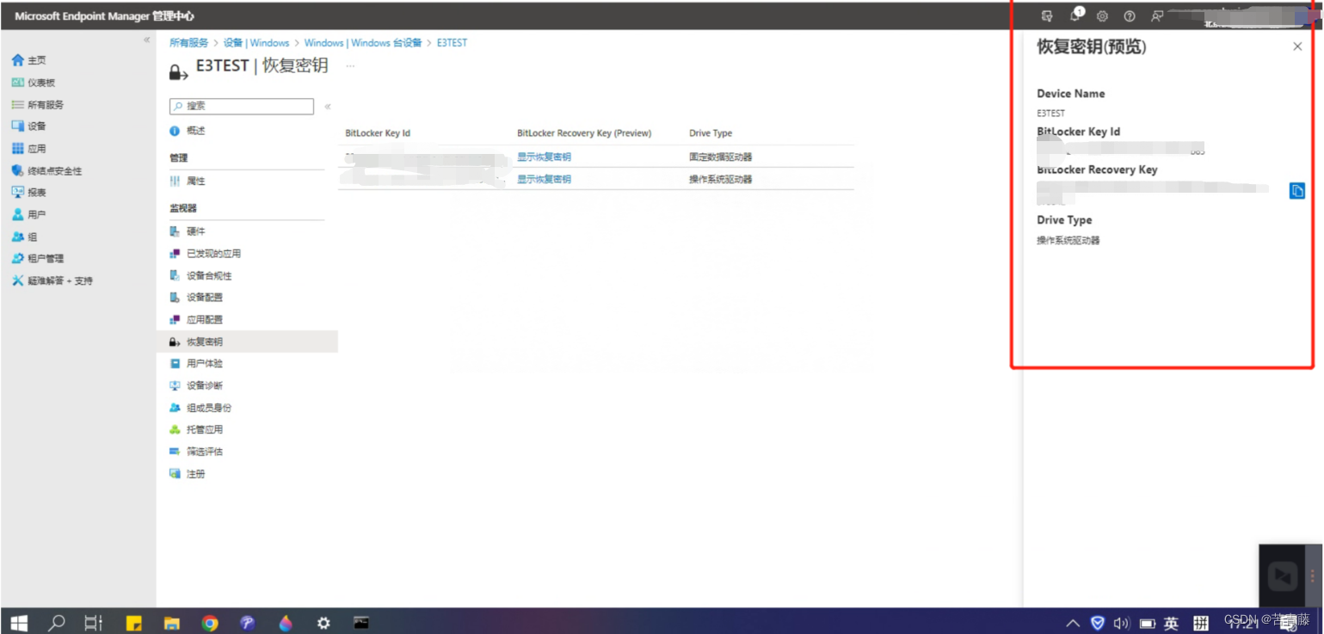Go to Windows | Windows 台设备 breadcrumb
Image resolution: width=1324 pixels, height=634 pixels.
[363, 42]
